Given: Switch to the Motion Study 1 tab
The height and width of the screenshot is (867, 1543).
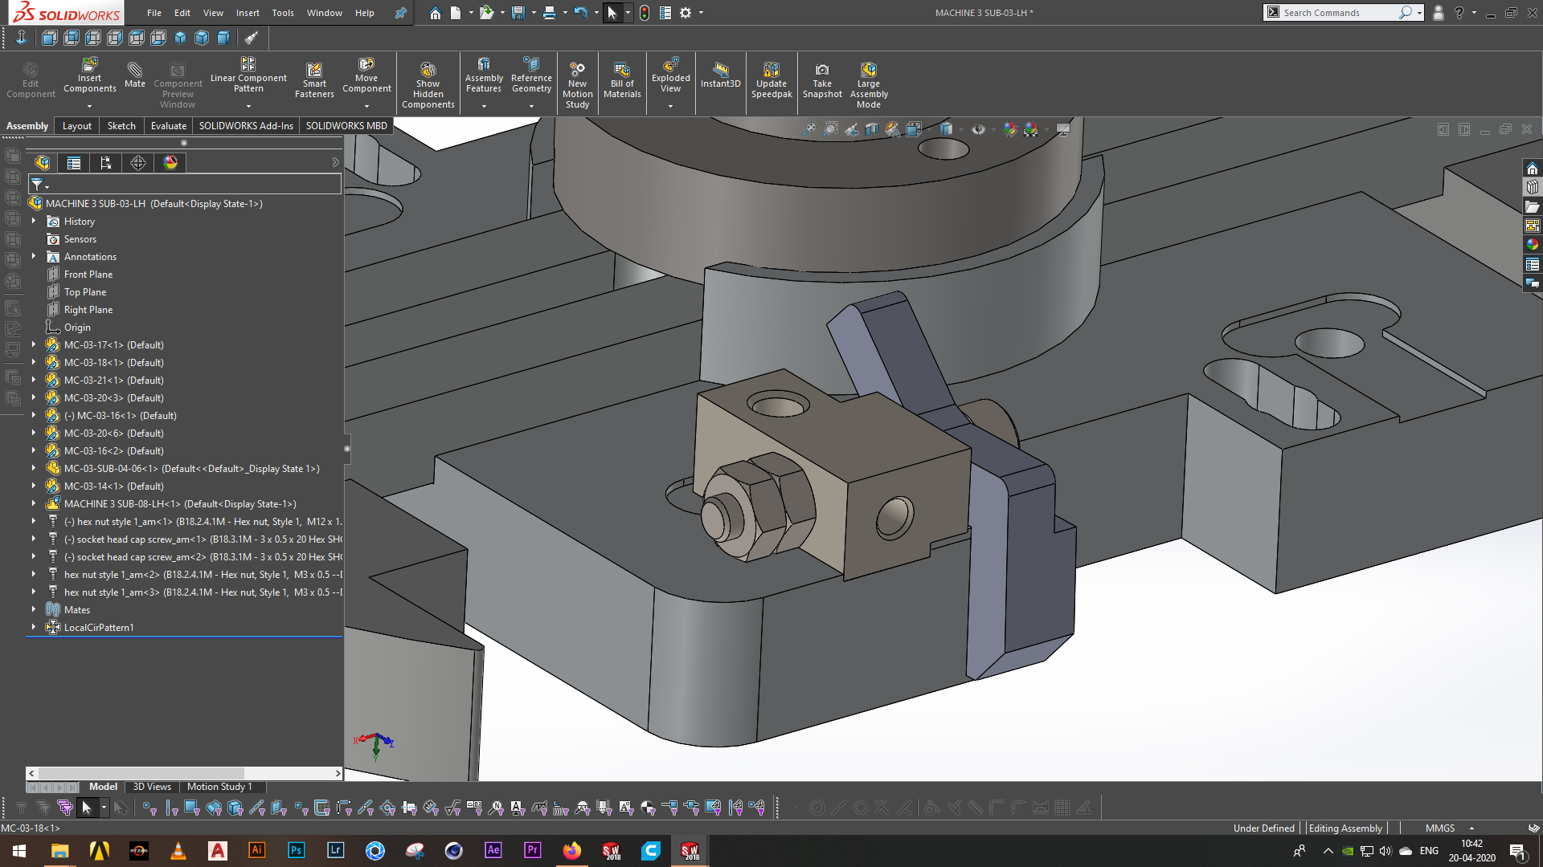Looking at the screenshot, I should [219, 787].
